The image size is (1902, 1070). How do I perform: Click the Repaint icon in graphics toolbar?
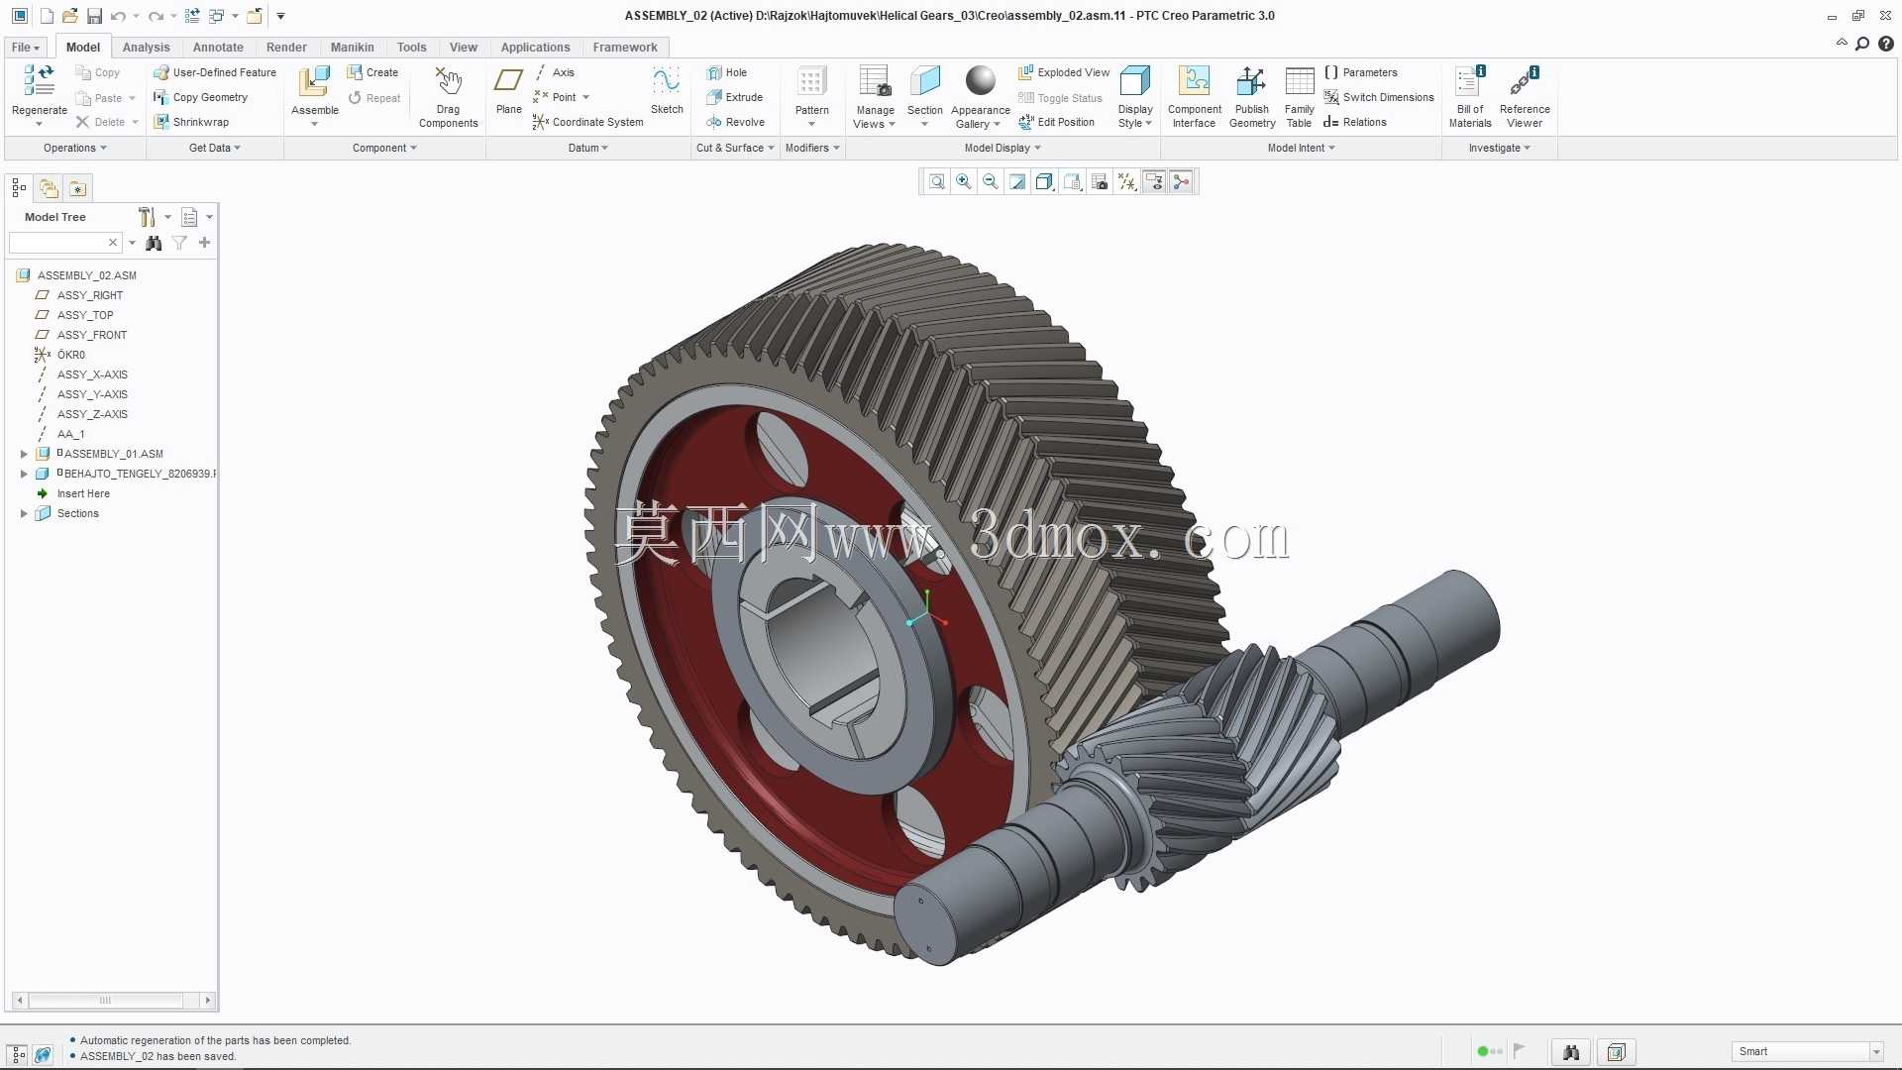pos(1017,182)
